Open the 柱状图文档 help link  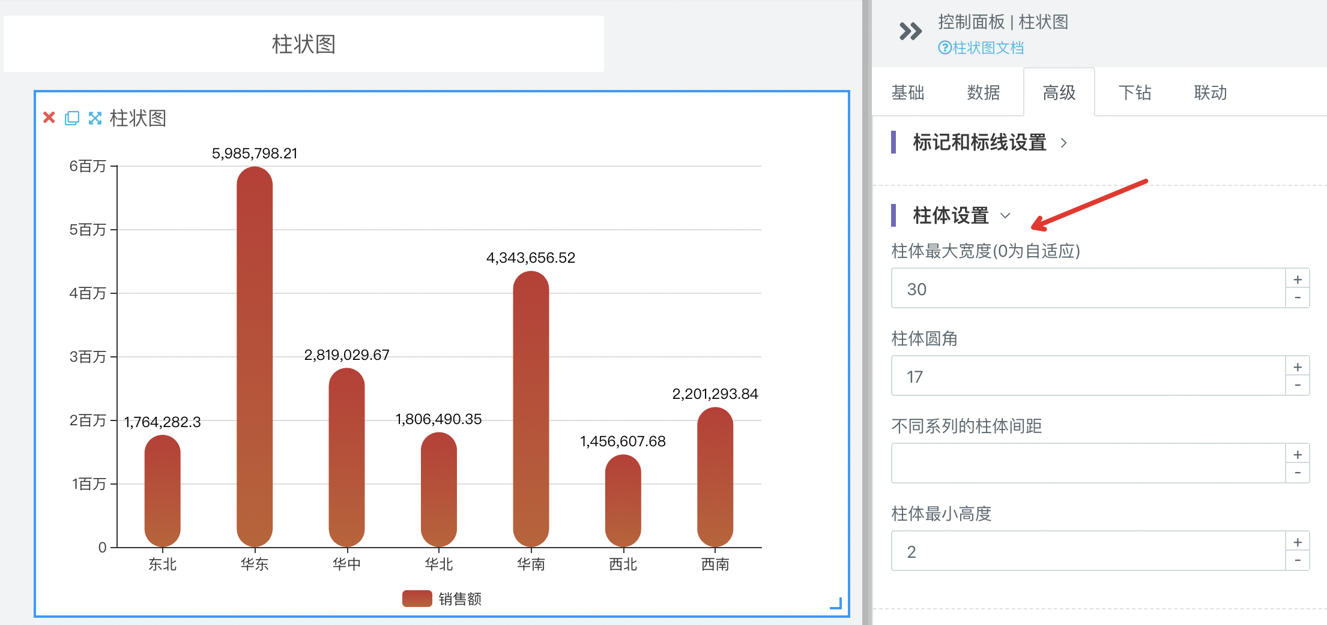(981, 48)
